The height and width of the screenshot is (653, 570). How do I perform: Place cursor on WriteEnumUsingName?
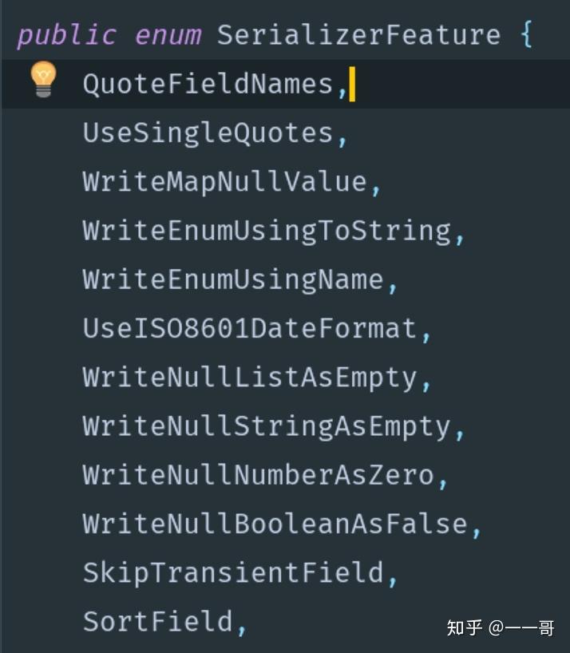point(233,279)
